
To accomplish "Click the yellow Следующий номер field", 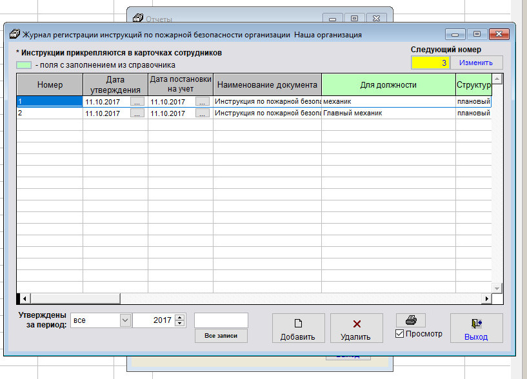I will click(x=430, y=63).
